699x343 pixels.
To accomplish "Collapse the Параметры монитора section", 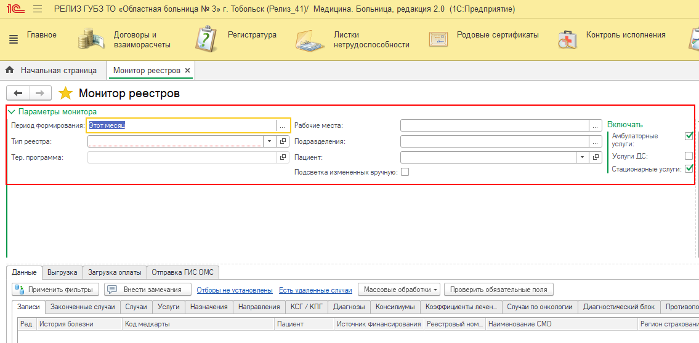I will (12, 112).
